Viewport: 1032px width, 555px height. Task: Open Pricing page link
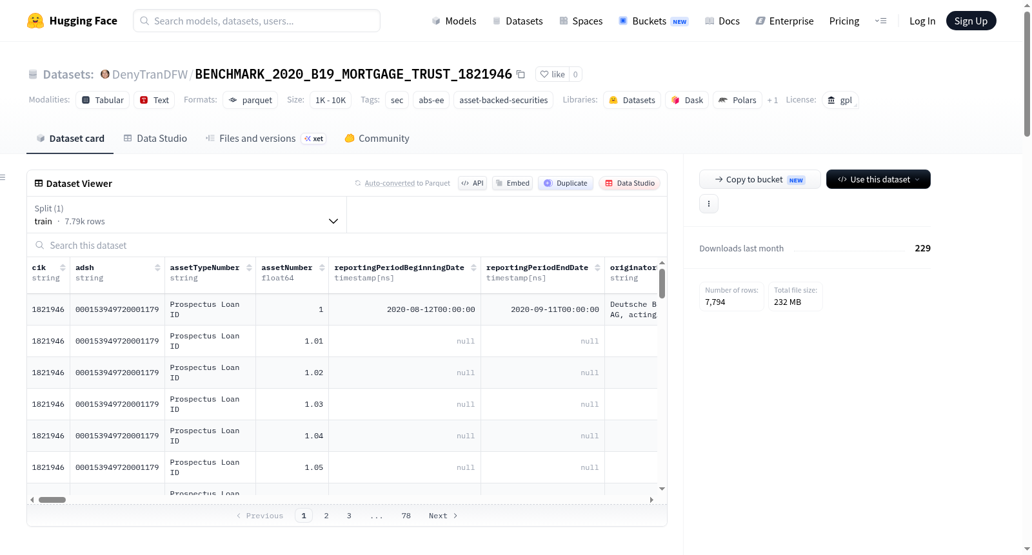(844, 21)
